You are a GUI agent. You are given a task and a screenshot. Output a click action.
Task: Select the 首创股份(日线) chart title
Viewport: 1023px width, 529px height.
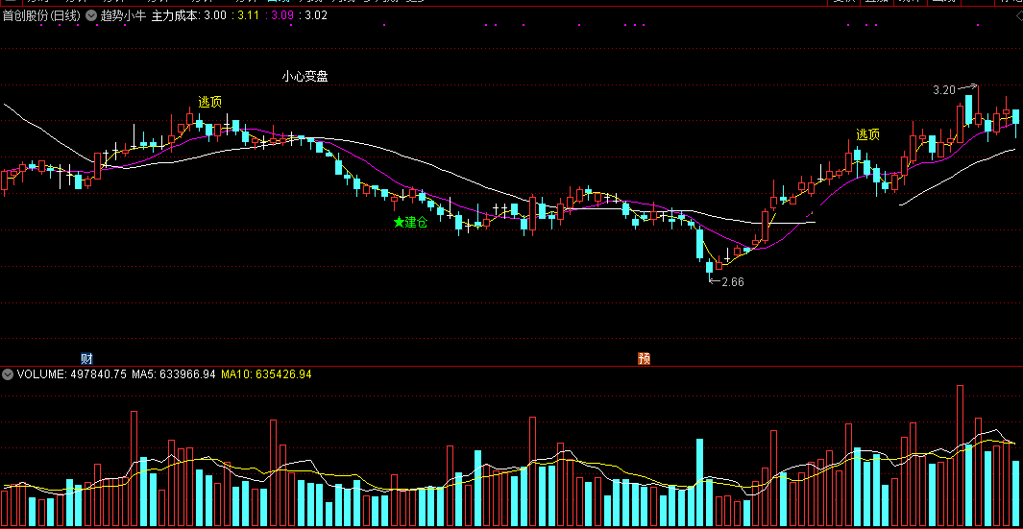tap(41, 15)
